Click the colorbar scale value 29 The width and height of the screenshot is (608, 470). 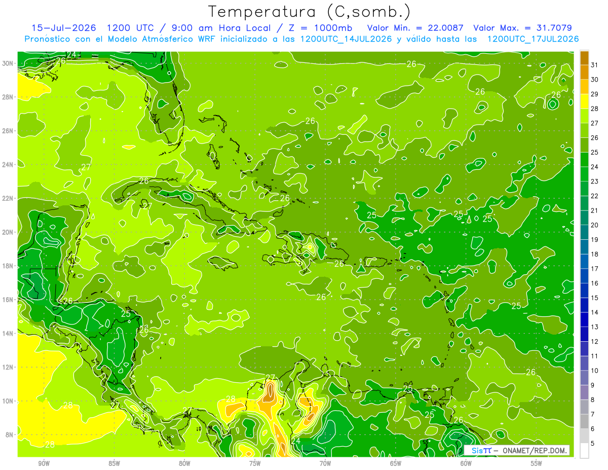pos(595,94)
